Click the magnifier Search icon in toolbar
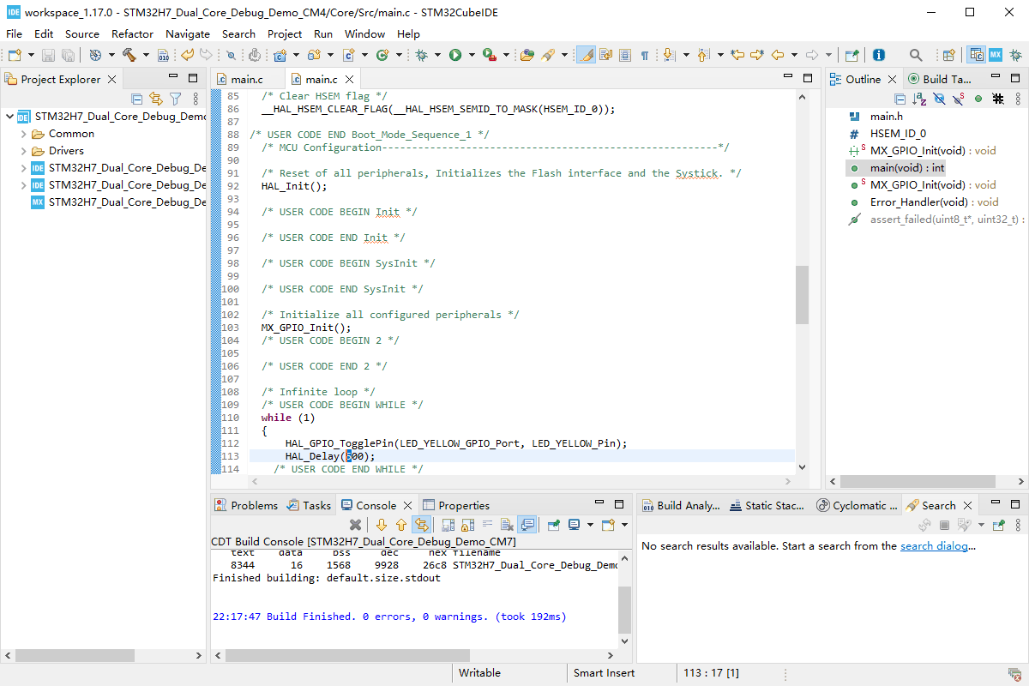 click(916, 55)
